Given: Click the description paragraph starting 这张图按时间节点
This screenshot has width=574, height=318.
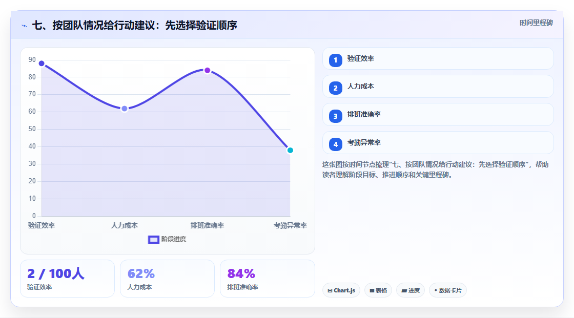Looking at the screenshot, I should 435,170.
